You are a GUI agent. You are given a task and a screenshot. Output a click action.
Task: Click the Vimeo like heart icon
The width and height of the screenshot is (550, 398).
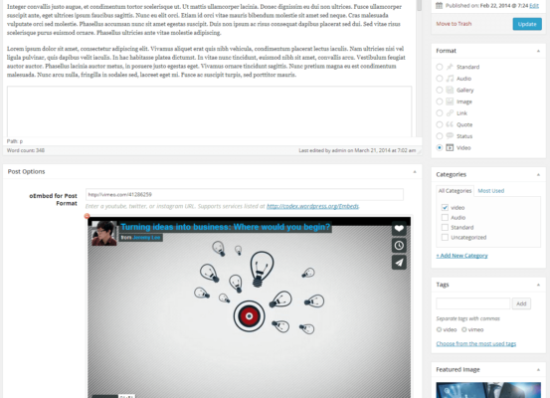(399, 229)
